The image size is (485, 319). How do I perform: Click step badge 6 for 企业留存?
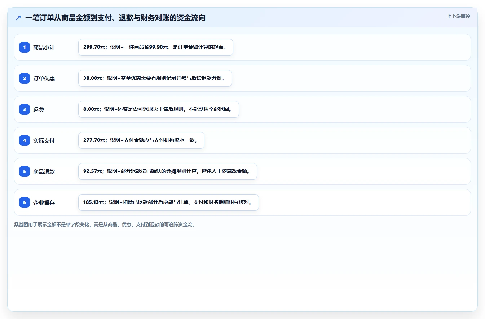pyautogui.click(x=25, y=202)
